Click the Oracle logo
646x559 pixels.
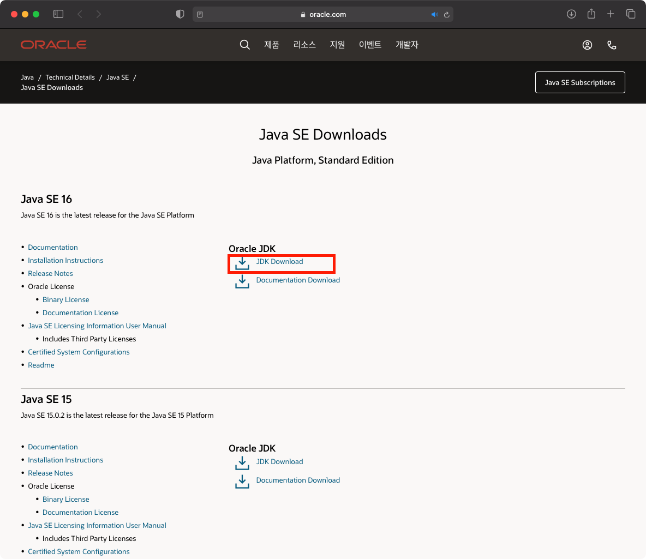pyautogui.click(x=53, y=44)
